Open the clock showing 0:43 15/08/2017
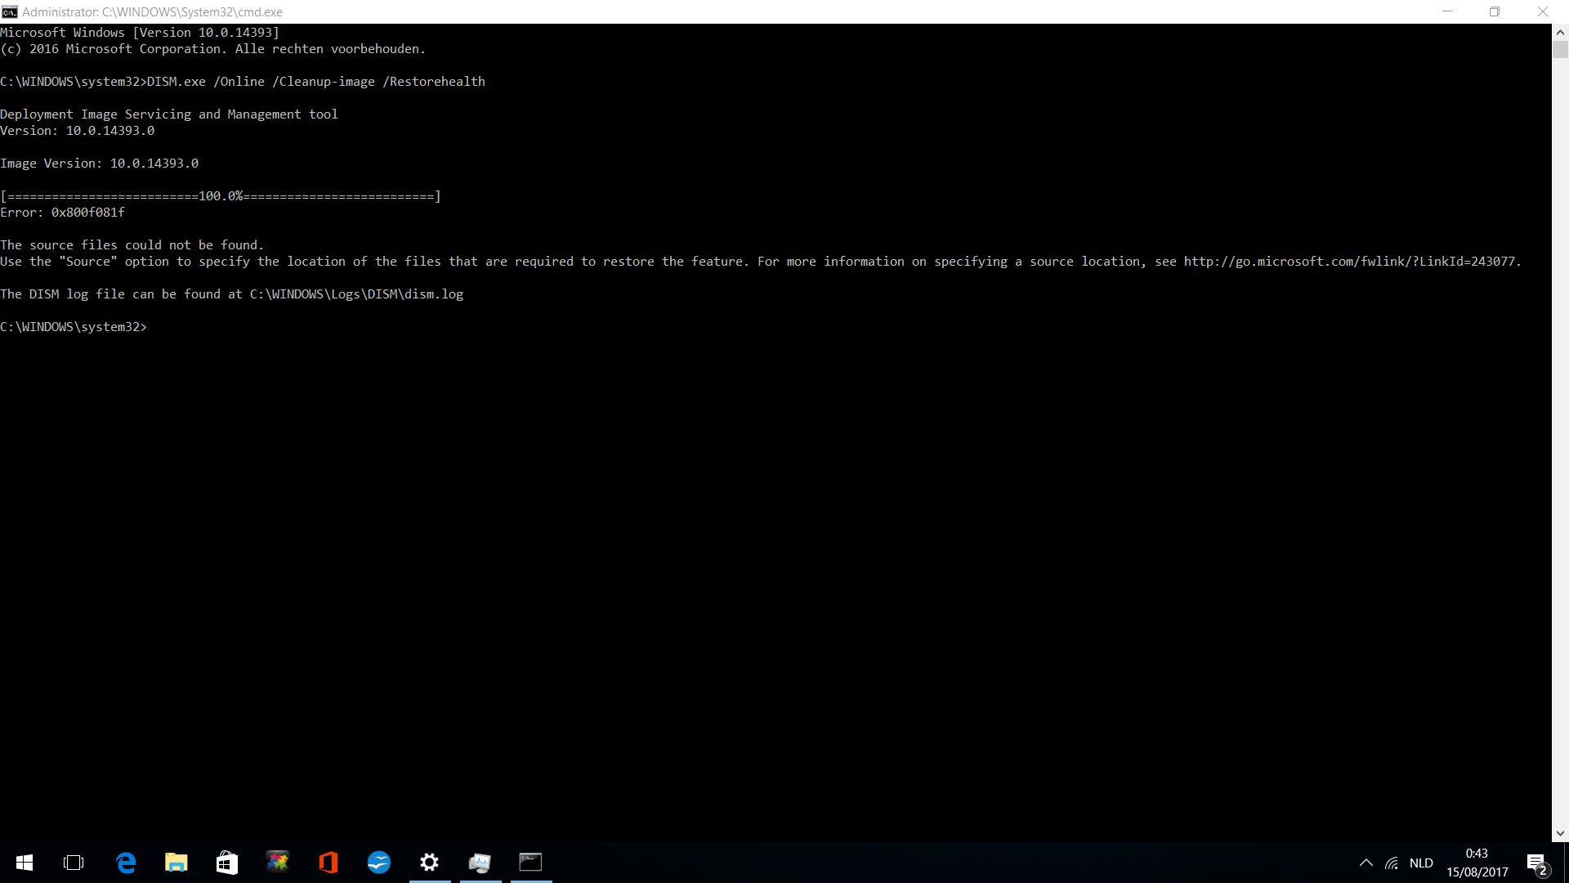Image resolution: width=1569 pixels, height=883 pixels. tap(1477, 863)
